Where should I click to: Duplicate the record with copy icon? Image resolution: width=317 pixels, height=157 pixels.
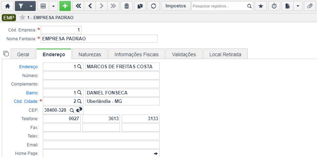coord(140,6)
